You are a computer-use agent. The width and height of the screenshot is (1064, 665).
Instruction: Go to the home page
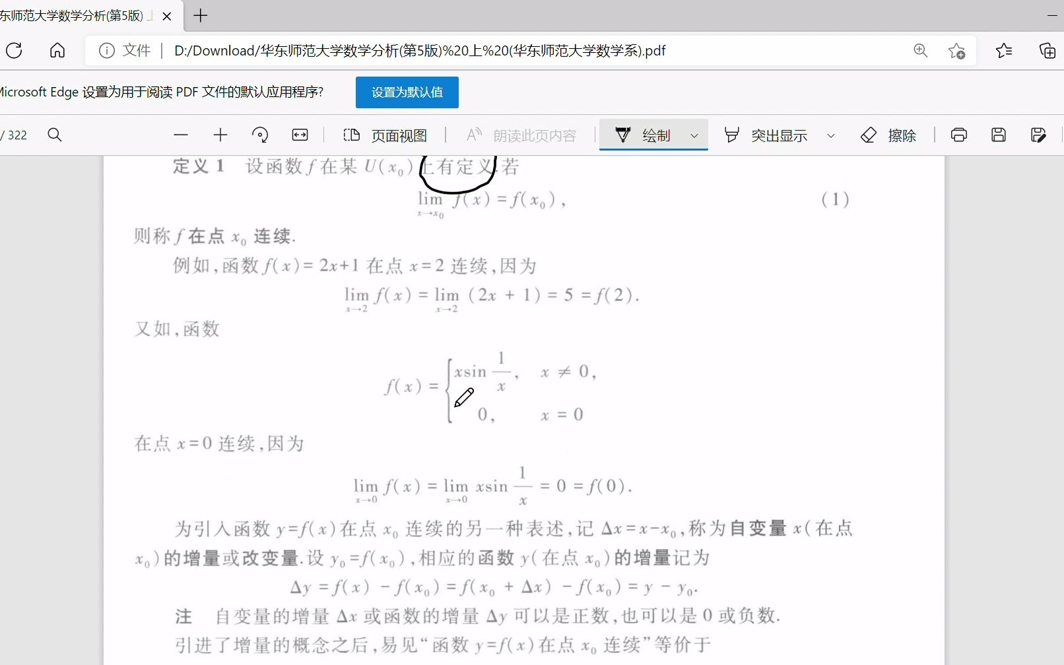57,50
